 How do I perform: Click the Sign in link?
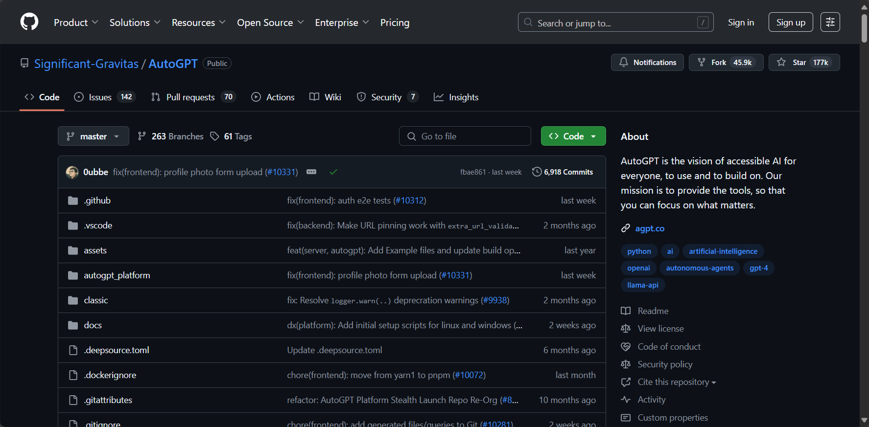[741, 22]
